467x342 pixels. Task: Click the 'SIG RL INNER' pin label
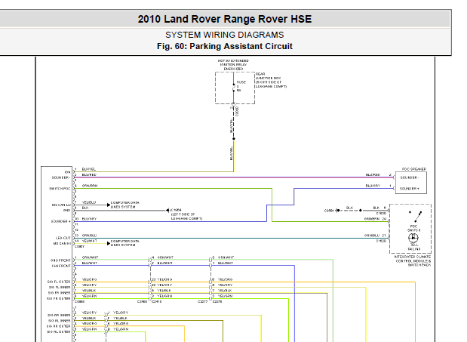pyautogui.click(x=60, y=321)
